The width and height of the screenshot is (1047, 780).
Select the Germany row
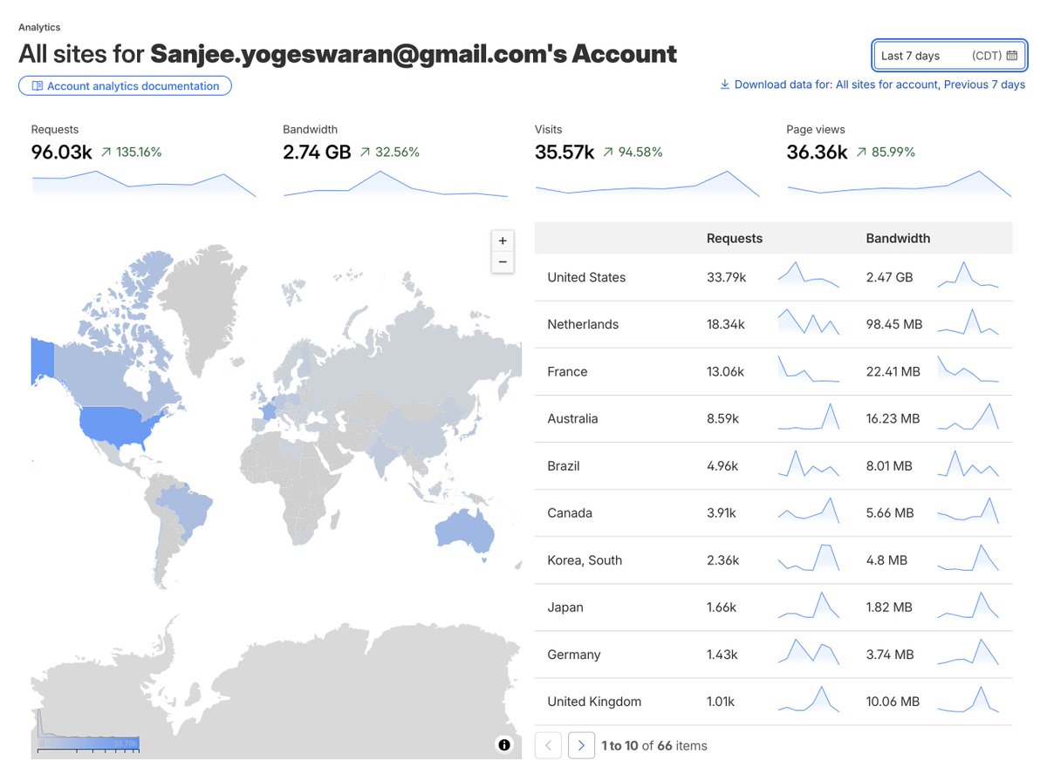tap(774, 655)
